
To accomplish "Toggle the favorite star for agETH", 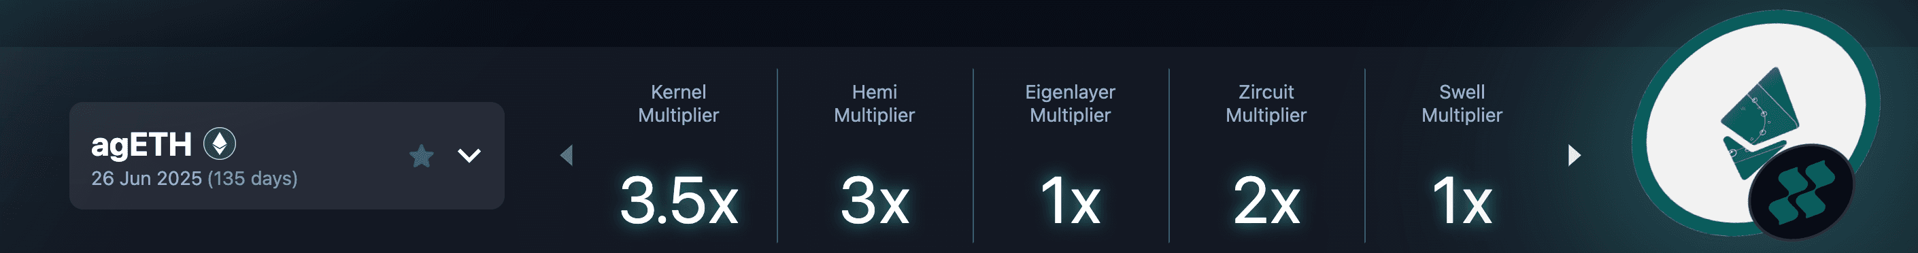I will (x=422, y=156).
